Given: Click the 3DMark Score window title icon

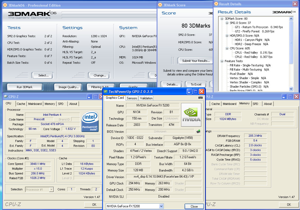Looking at the screenshot, I should 160,5.
